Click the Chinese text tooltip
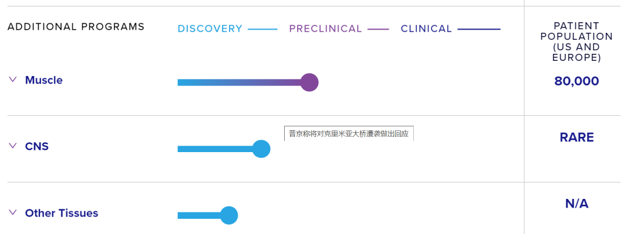The image size is (634, 234). click(x=349, y=134)
